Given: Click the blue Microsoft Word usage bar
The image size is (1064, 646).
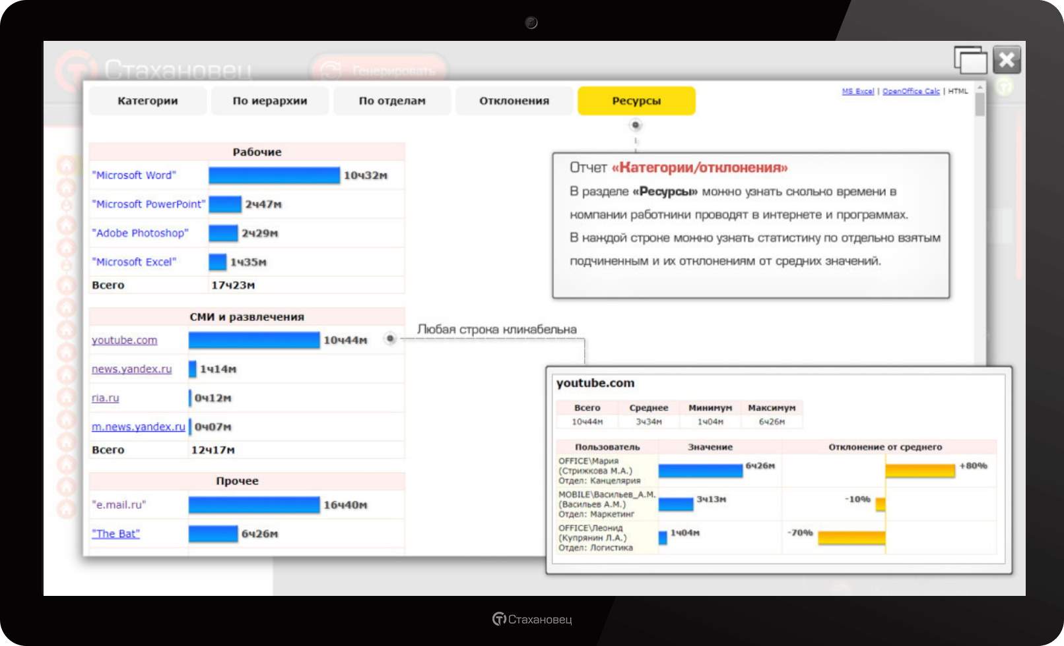Looking at the screenshot, I should [274, 175].
